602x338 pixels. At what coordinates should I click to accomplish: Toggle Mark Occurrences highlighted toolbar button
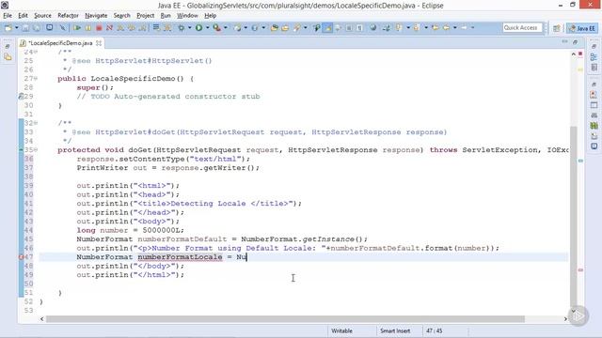327,27
